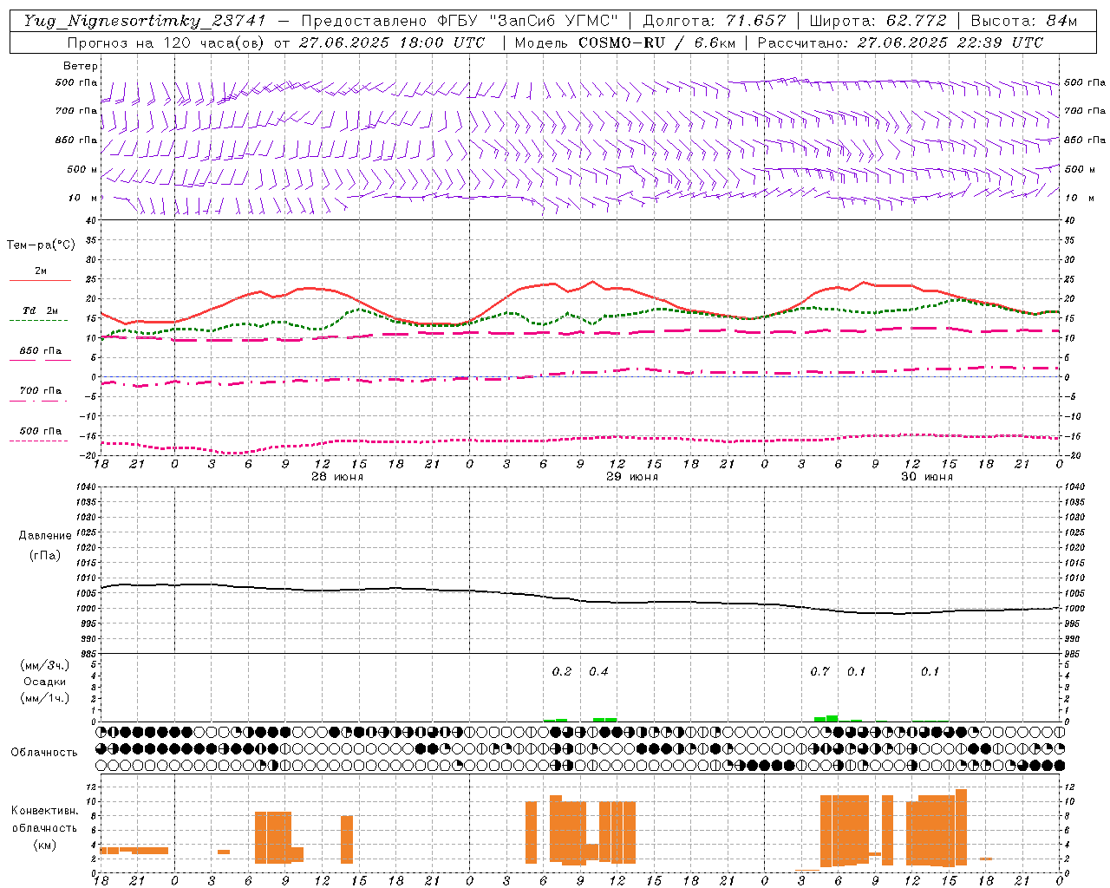1110x888 pixels.
Task: Click the 850 гПа temperature legend line sample
Action: point(38,361)
